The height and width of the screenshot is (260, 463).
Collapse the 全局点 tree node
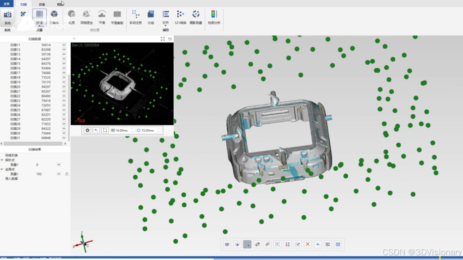[2, 169]
